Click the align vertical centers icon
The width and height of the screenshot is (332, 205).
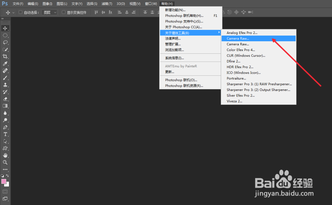pos(103,12)
